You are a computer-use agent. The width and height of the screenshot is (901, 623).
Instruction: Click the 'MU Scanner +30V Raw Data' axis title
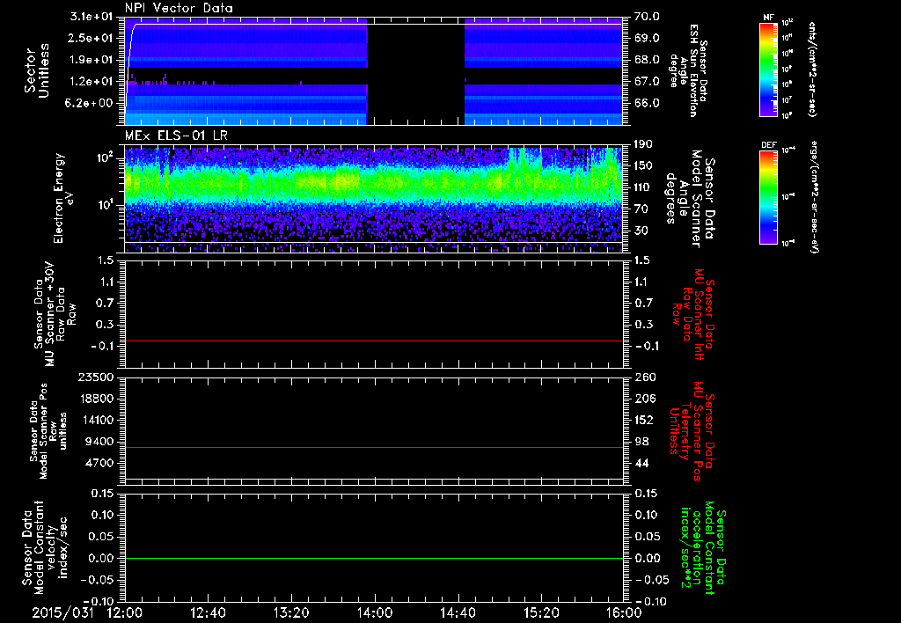[x=55, y=314]
